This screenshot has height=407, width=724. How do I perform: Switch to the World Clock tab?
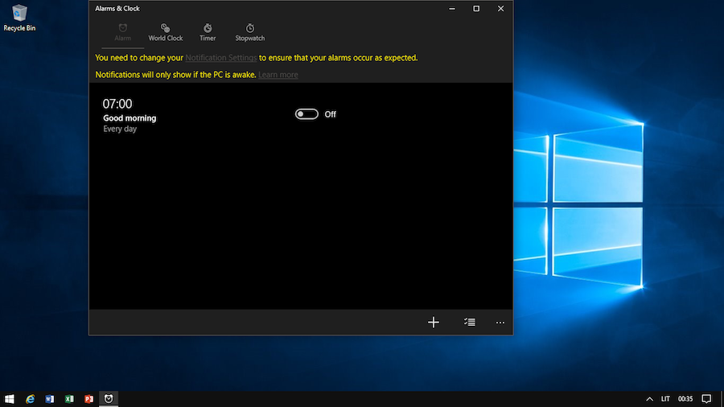point(165,32)
